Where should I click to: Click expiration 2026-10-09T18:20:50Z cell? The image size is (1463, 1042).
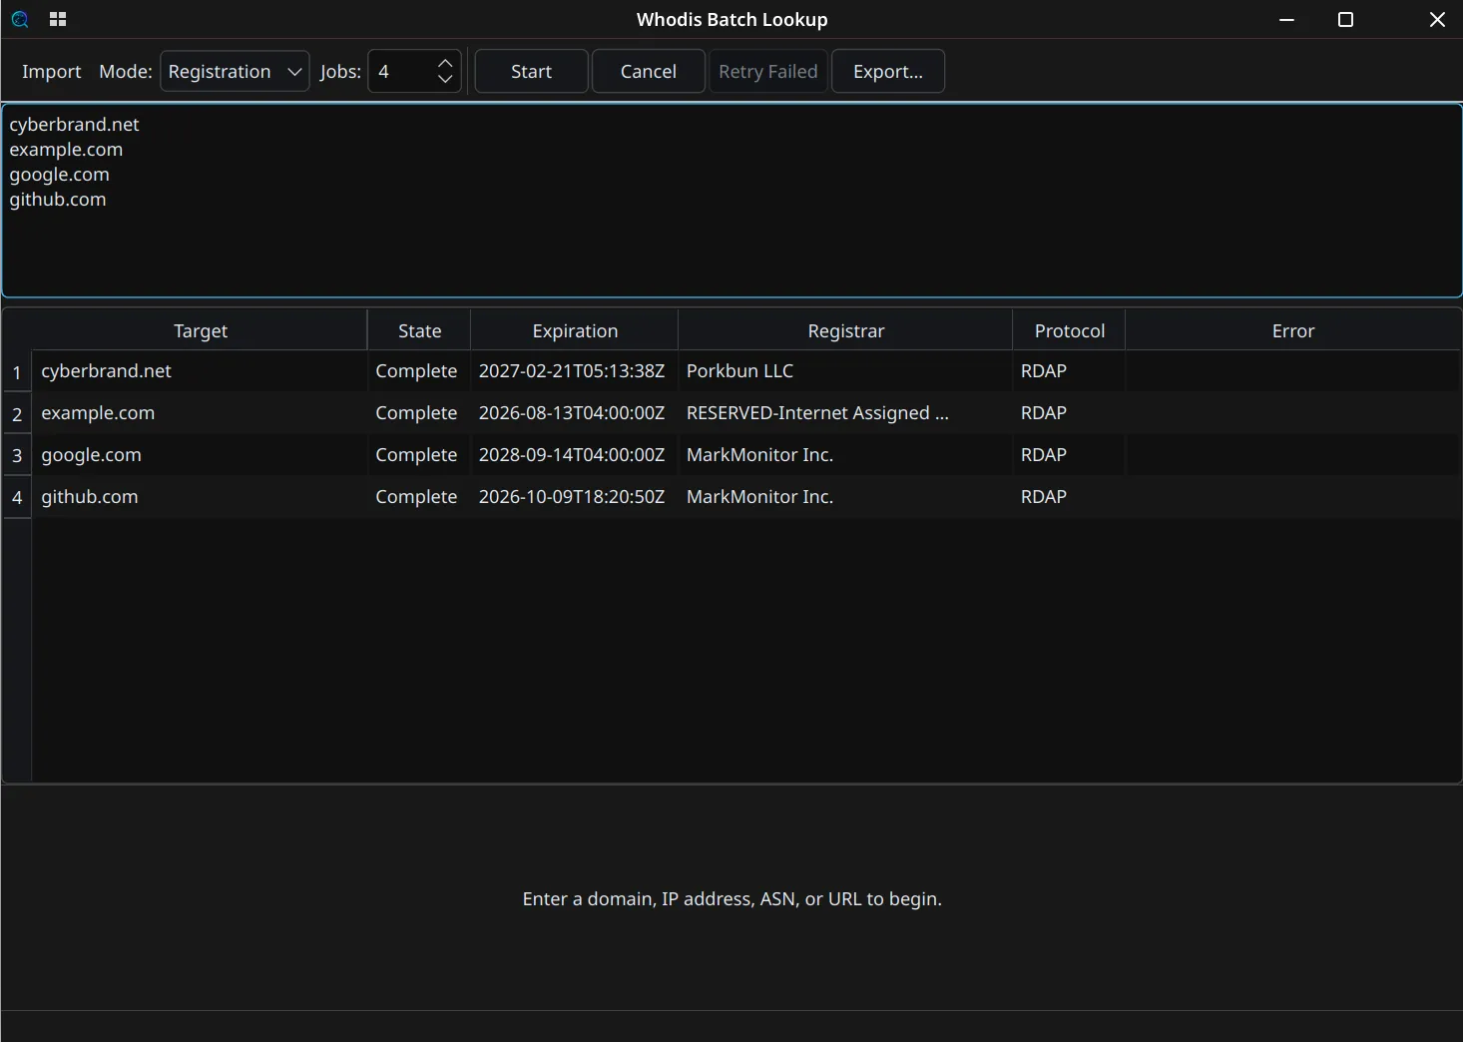click(574, 497)
